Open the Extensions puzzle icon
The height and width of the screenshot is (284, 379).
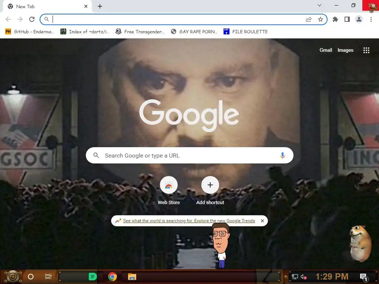coord(335,19)
